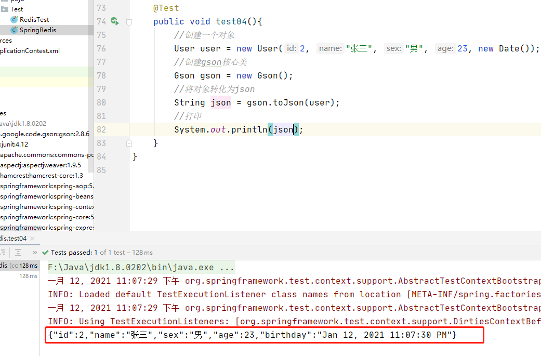Screen dimensions: 541x356
Task: Select the SpringRedis row in the project tree
Action: tap(47, 30)
